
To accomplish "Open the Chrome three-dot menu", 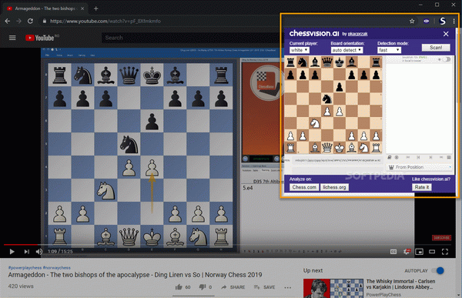I will 454,21.
